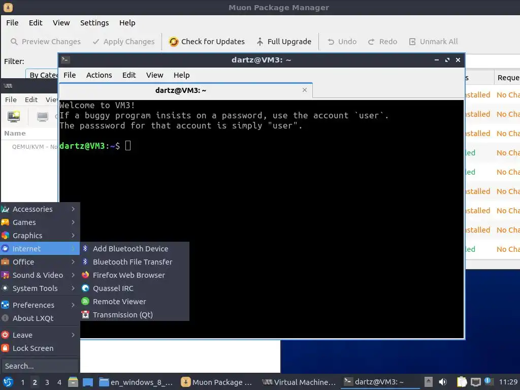
Task: Expand the Games menu category
Action: (39, 222)
